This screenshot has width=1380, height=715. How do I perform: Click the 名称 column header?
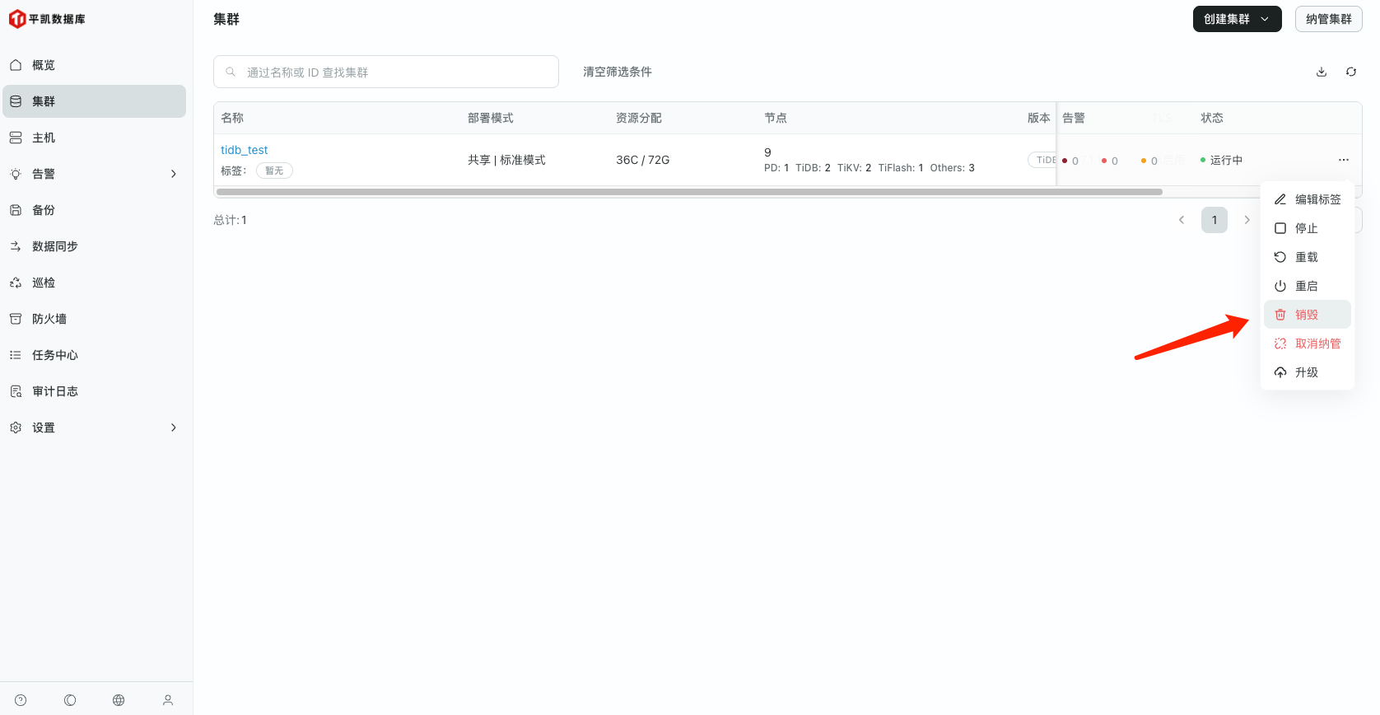pos(232,118)
